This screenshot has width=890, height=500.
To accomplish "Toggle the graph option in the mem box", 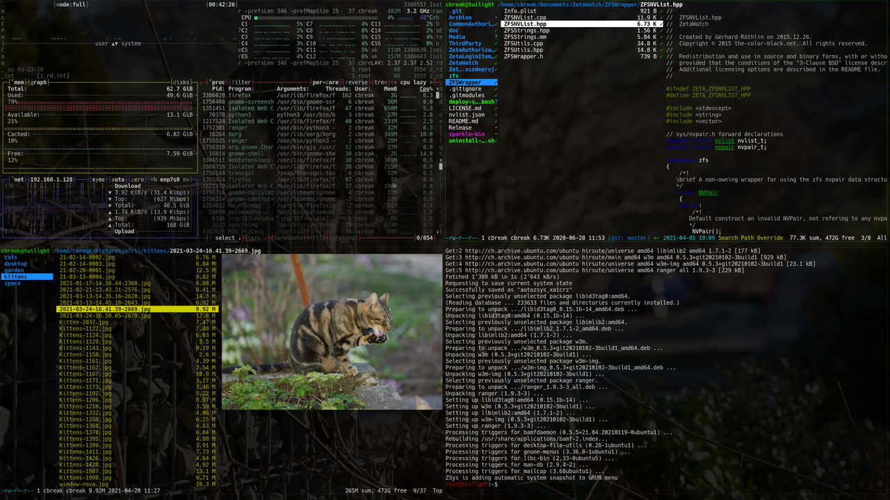I will pos(39,82).
